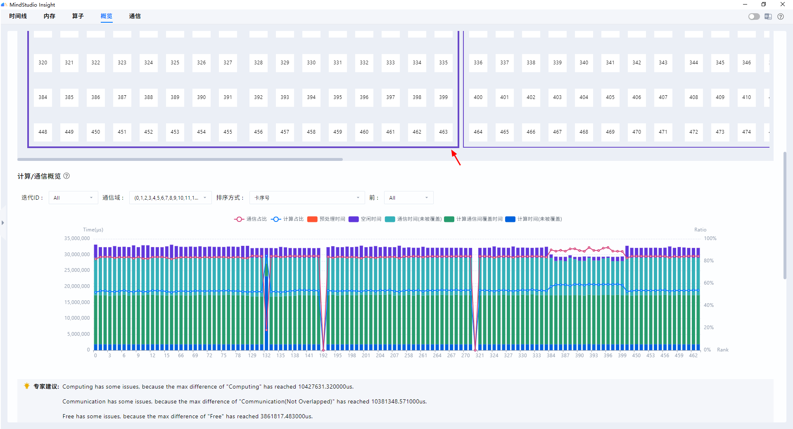Screen dimensions: 793x429
Task: Toggle the 计算时间(未被覆盖) legend entry
Action: tap(534, 219)
